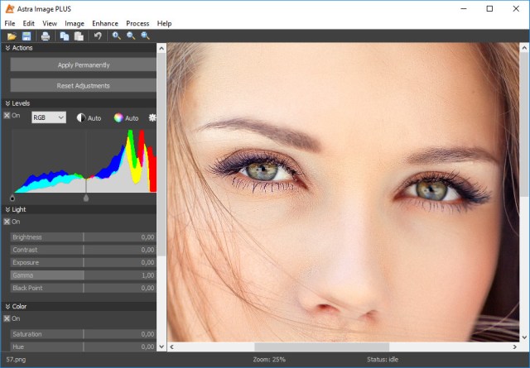
Task: Toggle the Levels On checkbox
Action: click(x=7, y=116)
